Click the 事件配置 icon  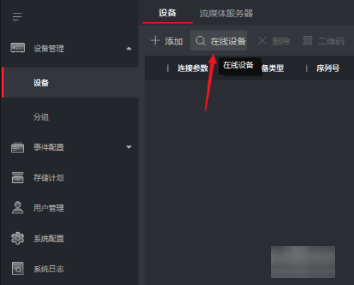coord(18,147)
